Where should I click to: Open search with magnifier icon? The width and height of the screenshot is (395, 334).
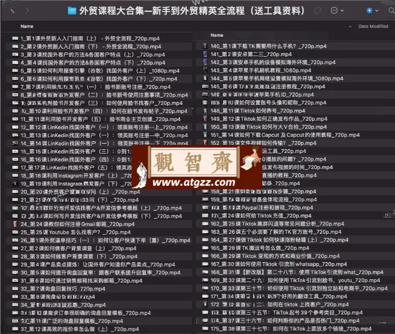point(392,10)
